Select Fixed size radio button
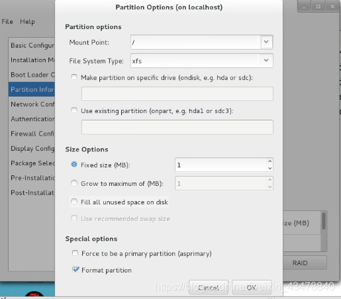Viewport: 341px width, 299px height. pos(74,165)
